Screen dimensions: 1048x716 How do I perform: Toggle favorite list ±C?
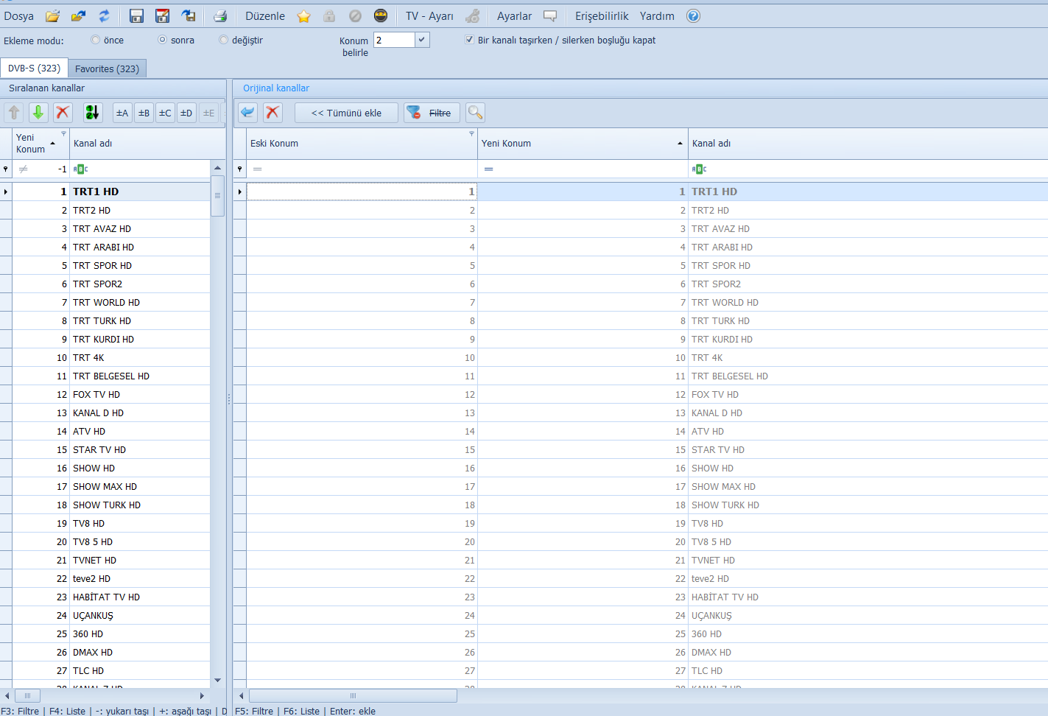coord(165,113)
